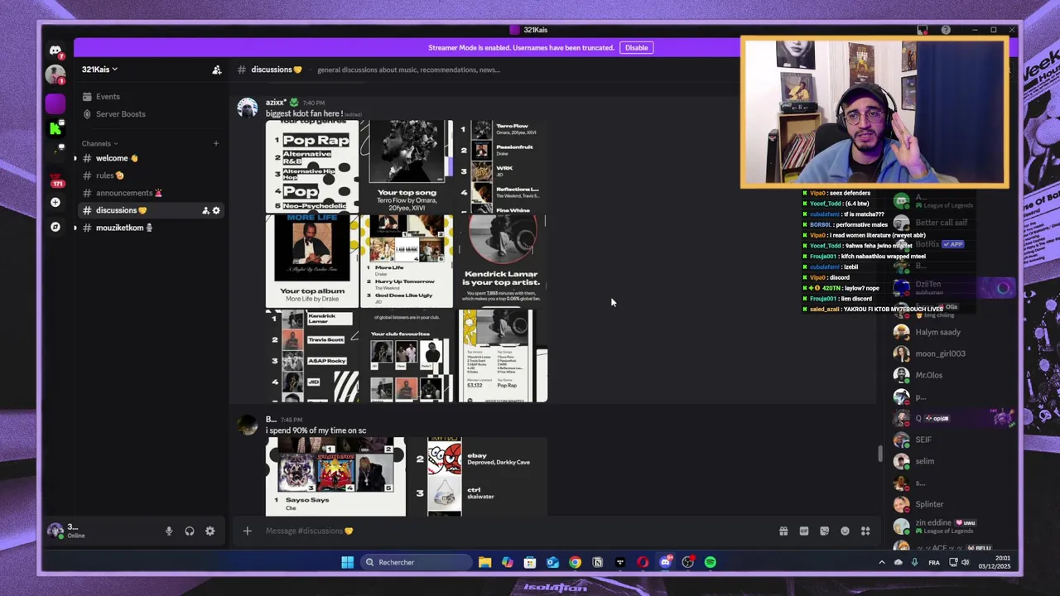Open member Halym saady profile
Image resolution: width=1060 pixels, height=596 pixels.
pos(937,332)
